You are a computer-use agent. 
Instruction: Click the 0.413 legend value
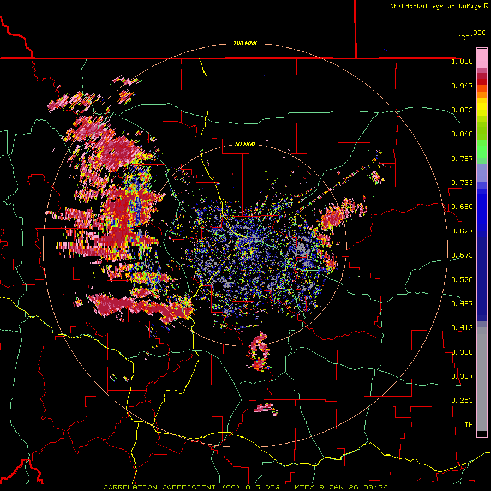pos(462,328)
